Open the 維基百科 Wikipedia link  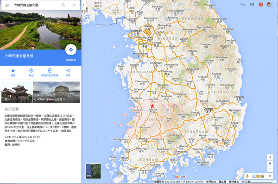tap(66, 131)
